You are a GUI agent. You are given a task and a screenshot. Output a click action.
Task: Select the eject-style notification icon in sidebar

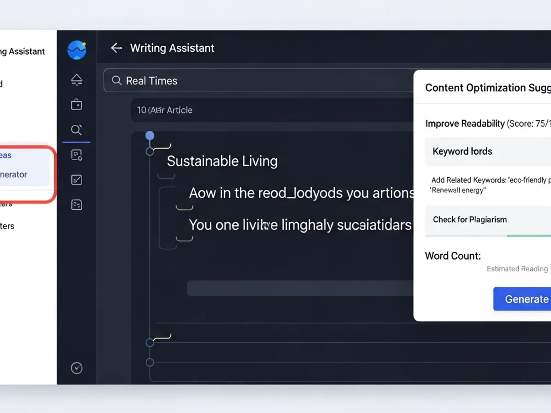[77, 79]
